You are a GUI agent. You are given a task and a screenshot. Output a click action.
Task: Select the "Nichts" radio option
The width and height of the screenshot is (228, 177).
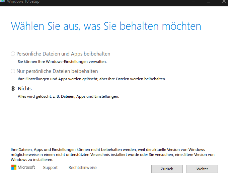[13, 88]
